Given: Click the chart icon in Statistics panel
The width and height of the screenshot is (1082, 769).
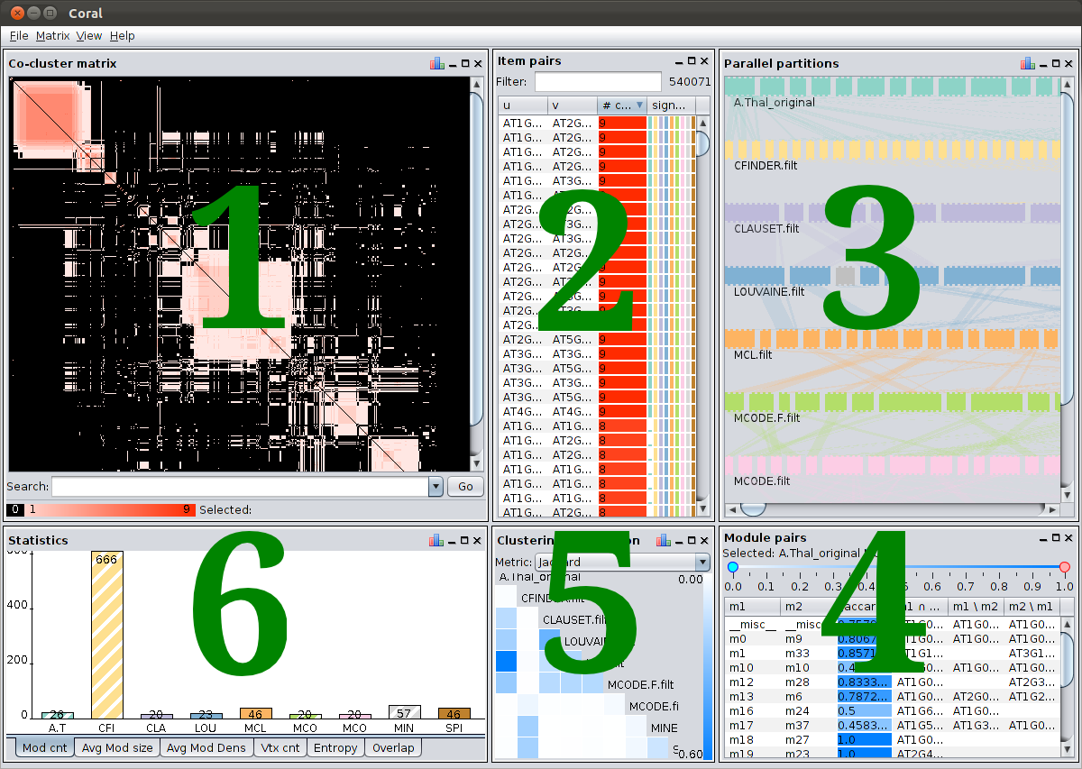Looking at the screenshot, I should click(x=437, y=540).
